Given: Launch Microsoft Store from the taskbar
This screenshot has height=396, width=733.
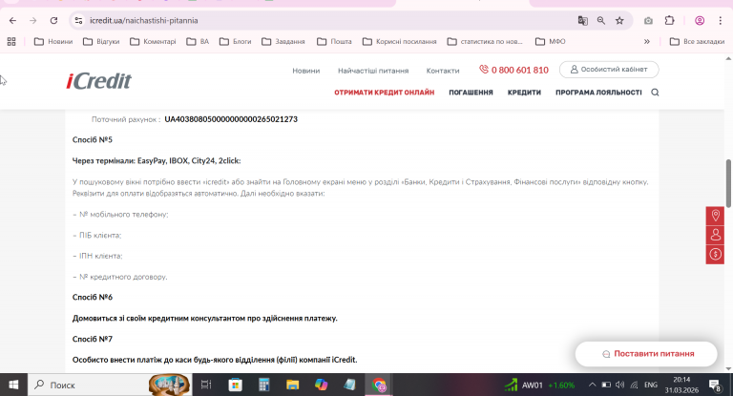Looking at the screenshot, I should 235,385.
